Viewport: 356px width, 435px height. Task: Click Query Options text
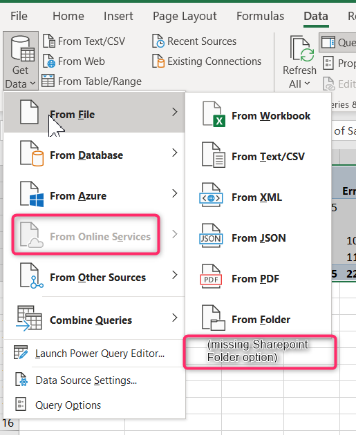68,405
